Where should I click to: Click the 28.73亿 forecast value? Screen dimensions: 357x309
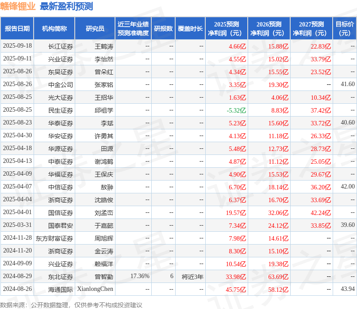[321, 149]
